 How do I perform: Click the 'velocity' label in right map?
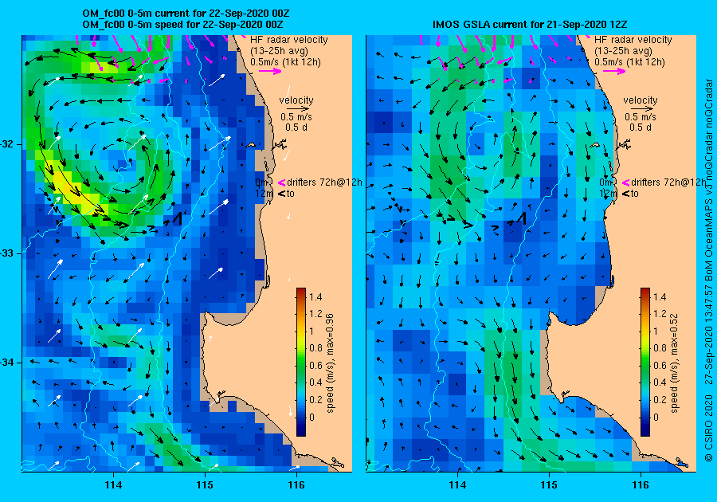(641, 100)
